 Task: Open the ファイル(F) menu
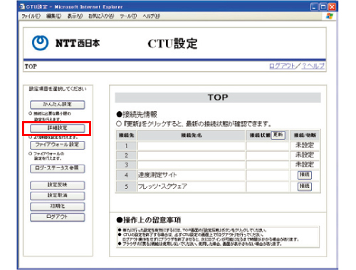pyautogui.click(x=31, y=16)
